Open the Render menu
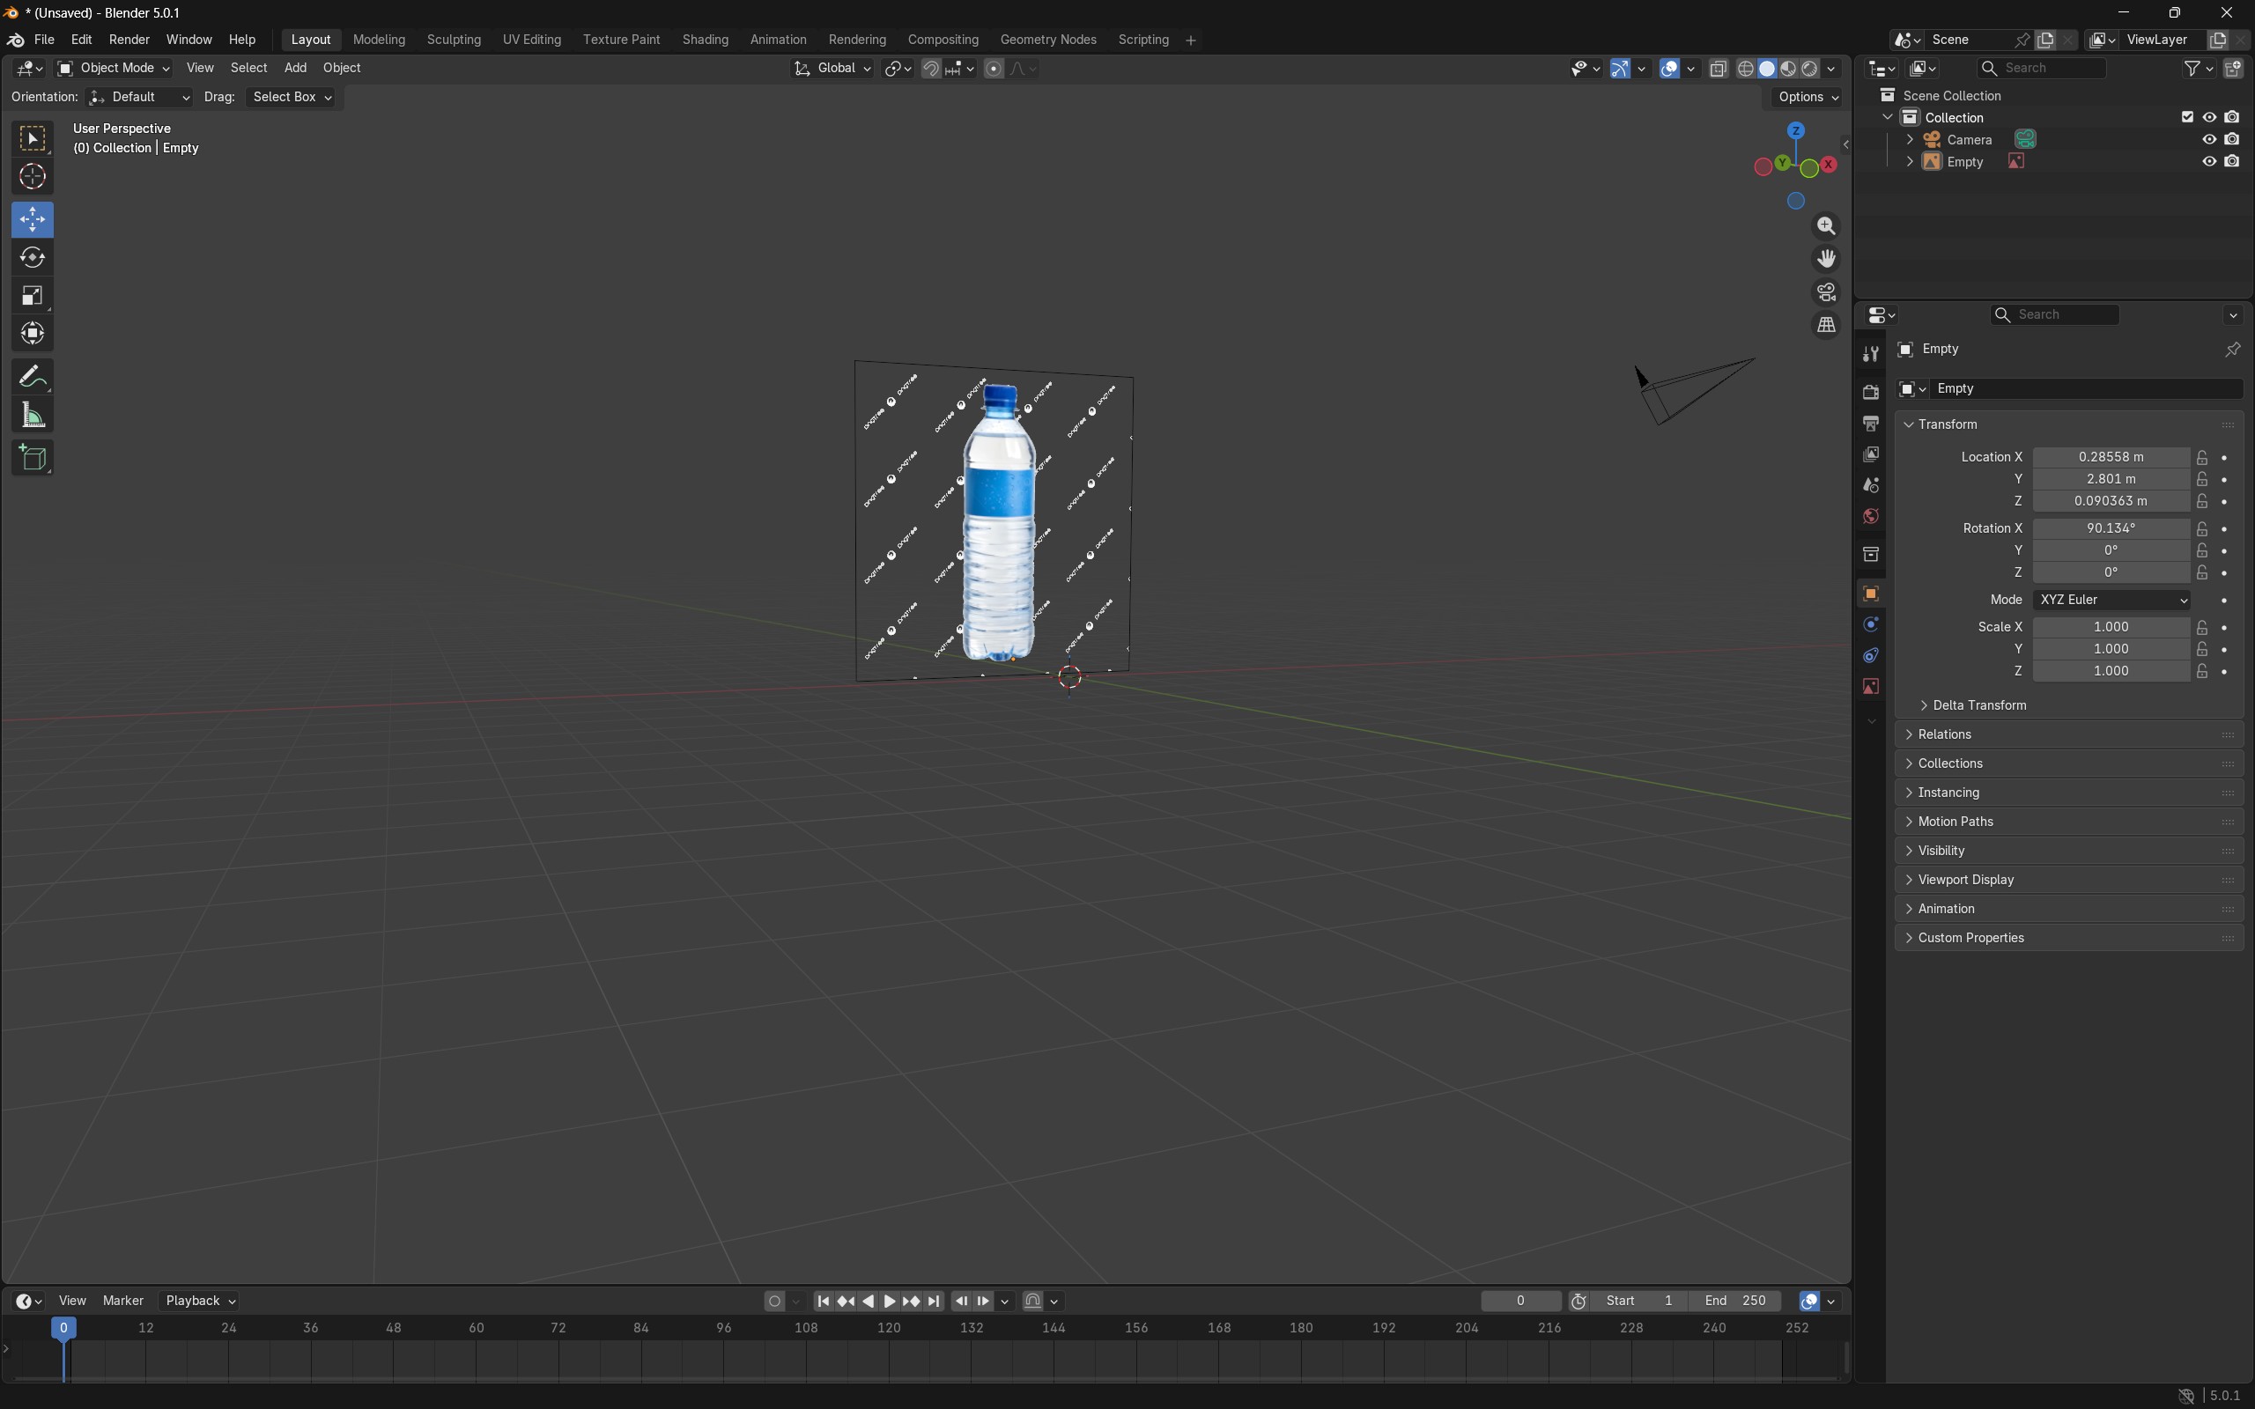Image resolution: width=2255 pixels, height=1409 pixels. [129, 41]
